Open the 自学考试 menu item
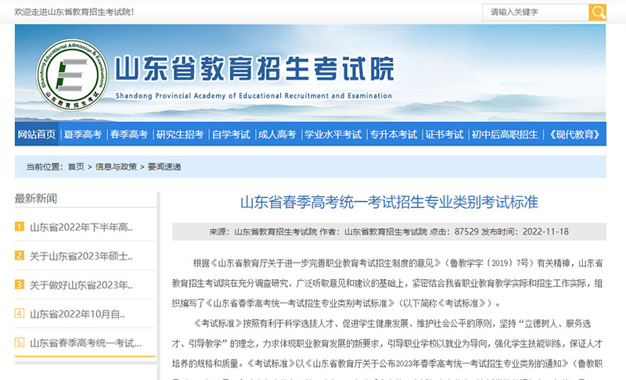626x380 pixels. pyautogui.click(x=231, y=134)
